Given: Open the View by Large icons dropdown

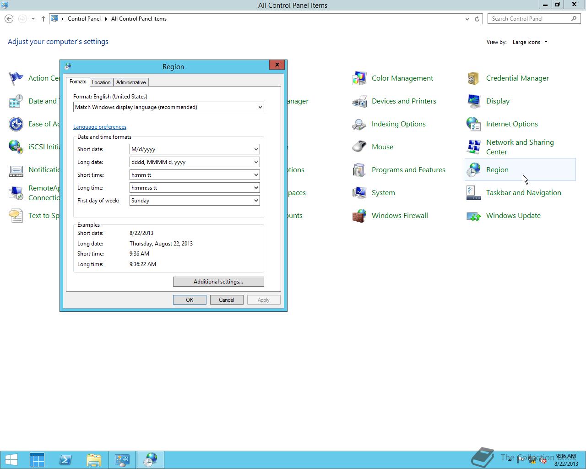Looking at the screenshot, I should point(530,42).
